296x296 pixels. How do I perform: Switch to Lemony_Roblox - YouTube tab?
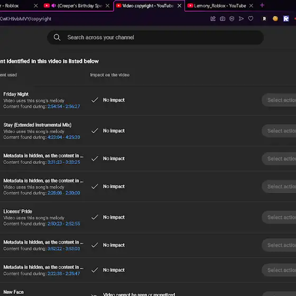tap(220, 6)
